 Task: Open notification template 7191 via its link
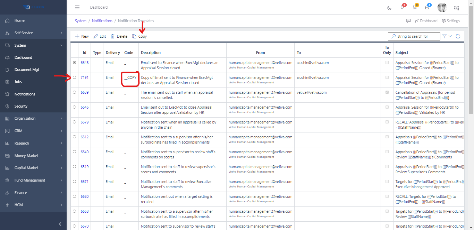(x=84, y=77)
